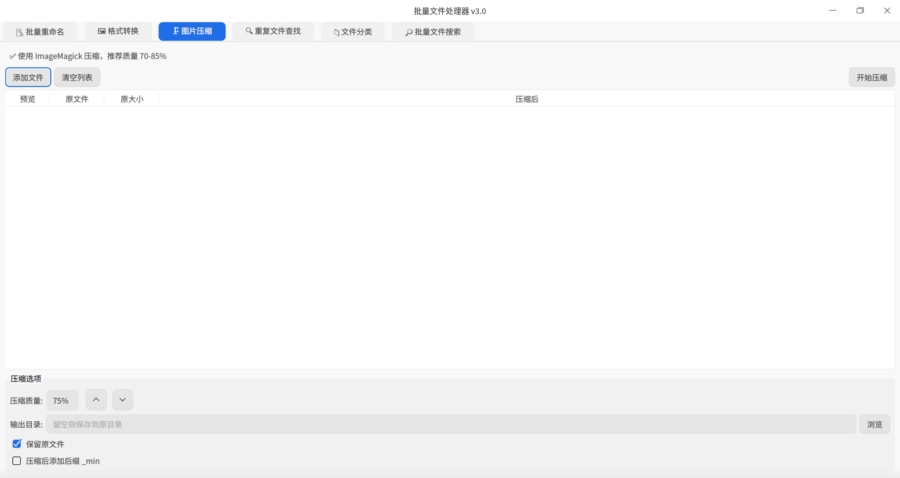Click the 添加文件 button

pos(28,77)
